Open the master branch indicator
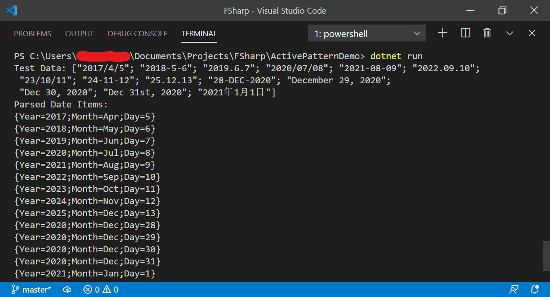Viewport: 550px width, 297px height. click(x=31, y=289)
